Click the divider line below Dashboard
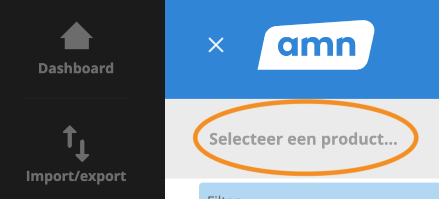The image size is (439, 199). click(76, 98)
